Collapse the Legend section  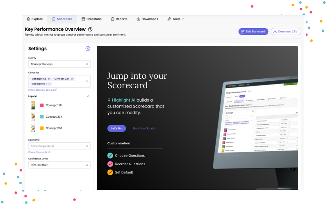(88, 96)
